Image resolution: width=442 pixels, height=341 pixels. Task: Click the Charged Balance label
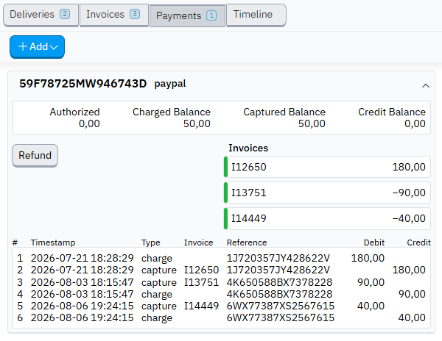click(x=172, y=112)
